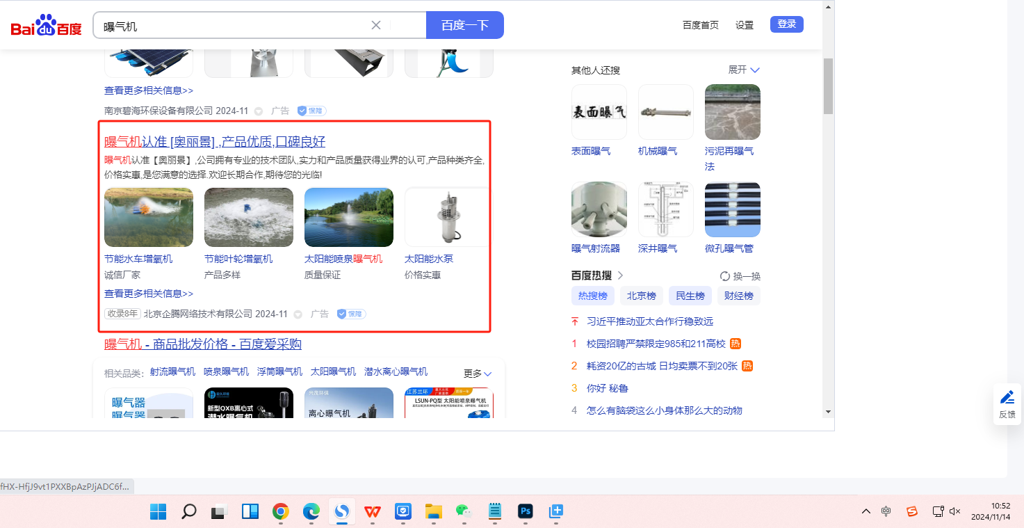Select the 潜水离心曝气机 related category
The image size is (1024, 528).
pos(396,371)
